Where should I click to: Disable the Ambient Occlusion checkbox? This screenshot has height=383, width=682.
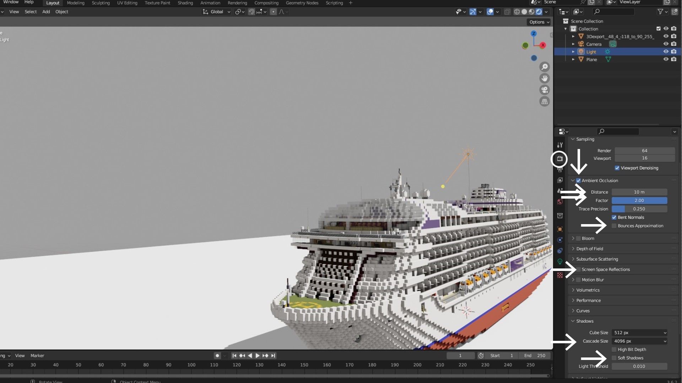[578, 181]
